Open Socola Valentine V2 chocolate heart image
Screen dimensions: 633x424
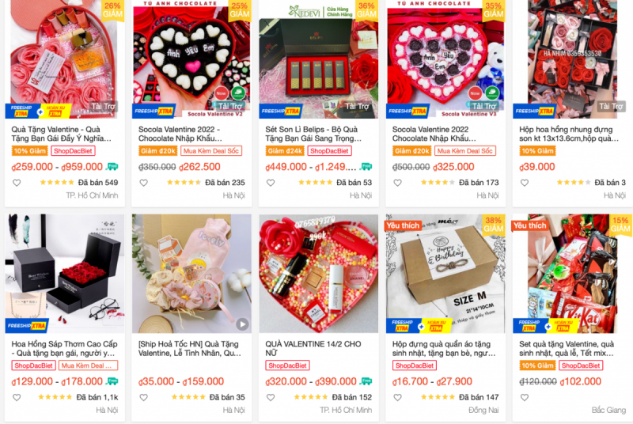pyautogui.click(x=191, y=59)
